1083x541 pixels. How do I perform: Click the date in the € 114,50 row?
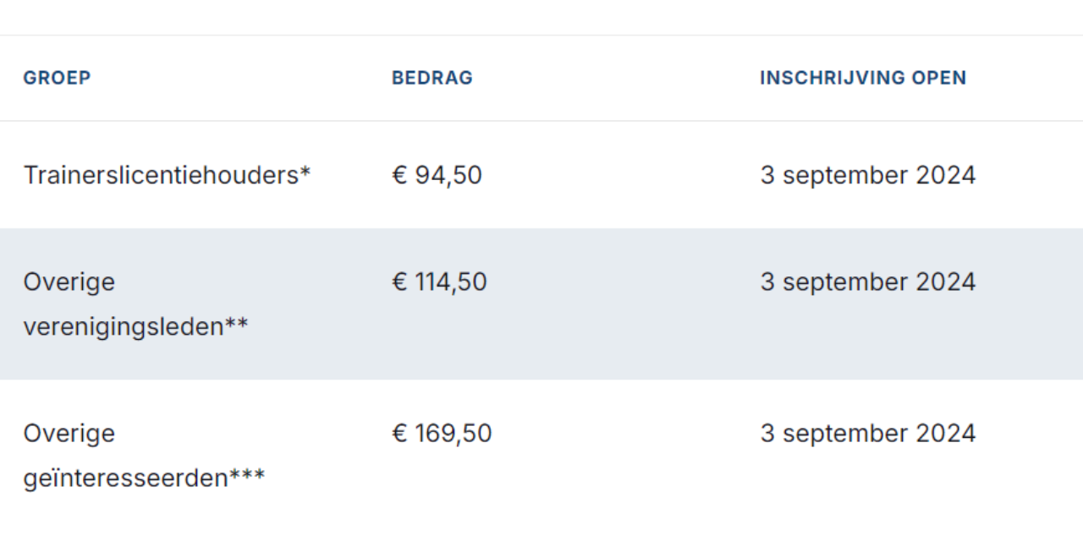pyautogui.click(x=867, y=281)
